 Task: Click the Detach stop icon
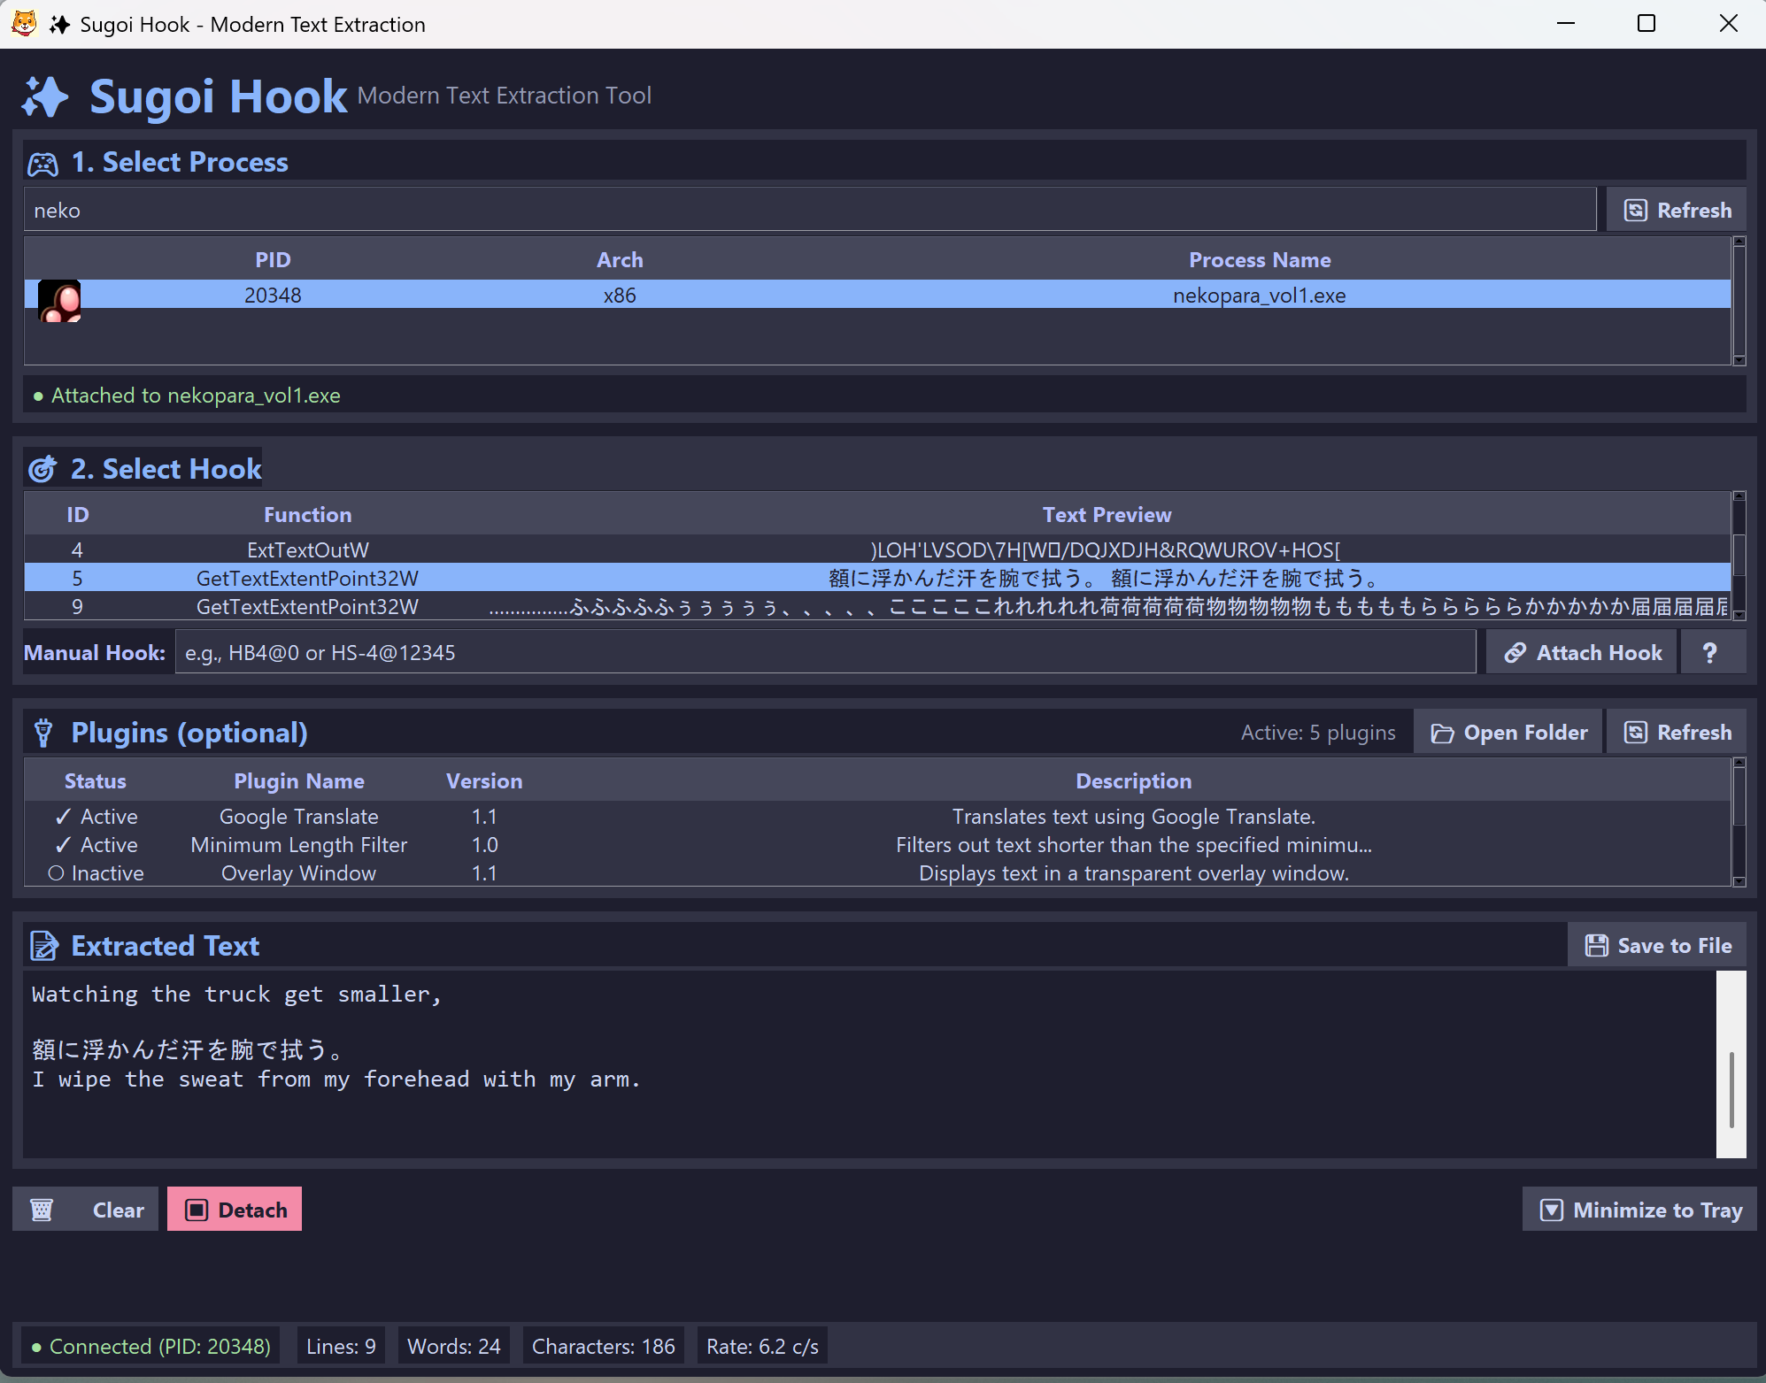197,1210
